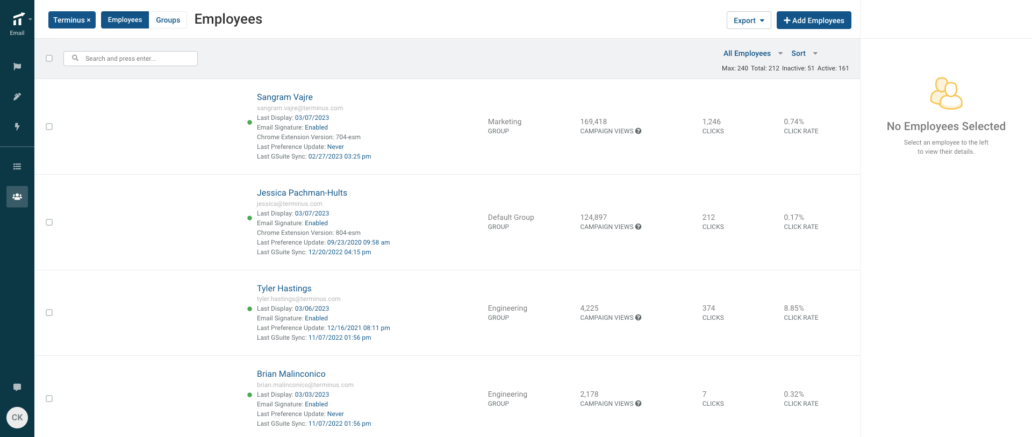
Task: Toggle the select all employees checkbox
Action: [x=49, y=58]
